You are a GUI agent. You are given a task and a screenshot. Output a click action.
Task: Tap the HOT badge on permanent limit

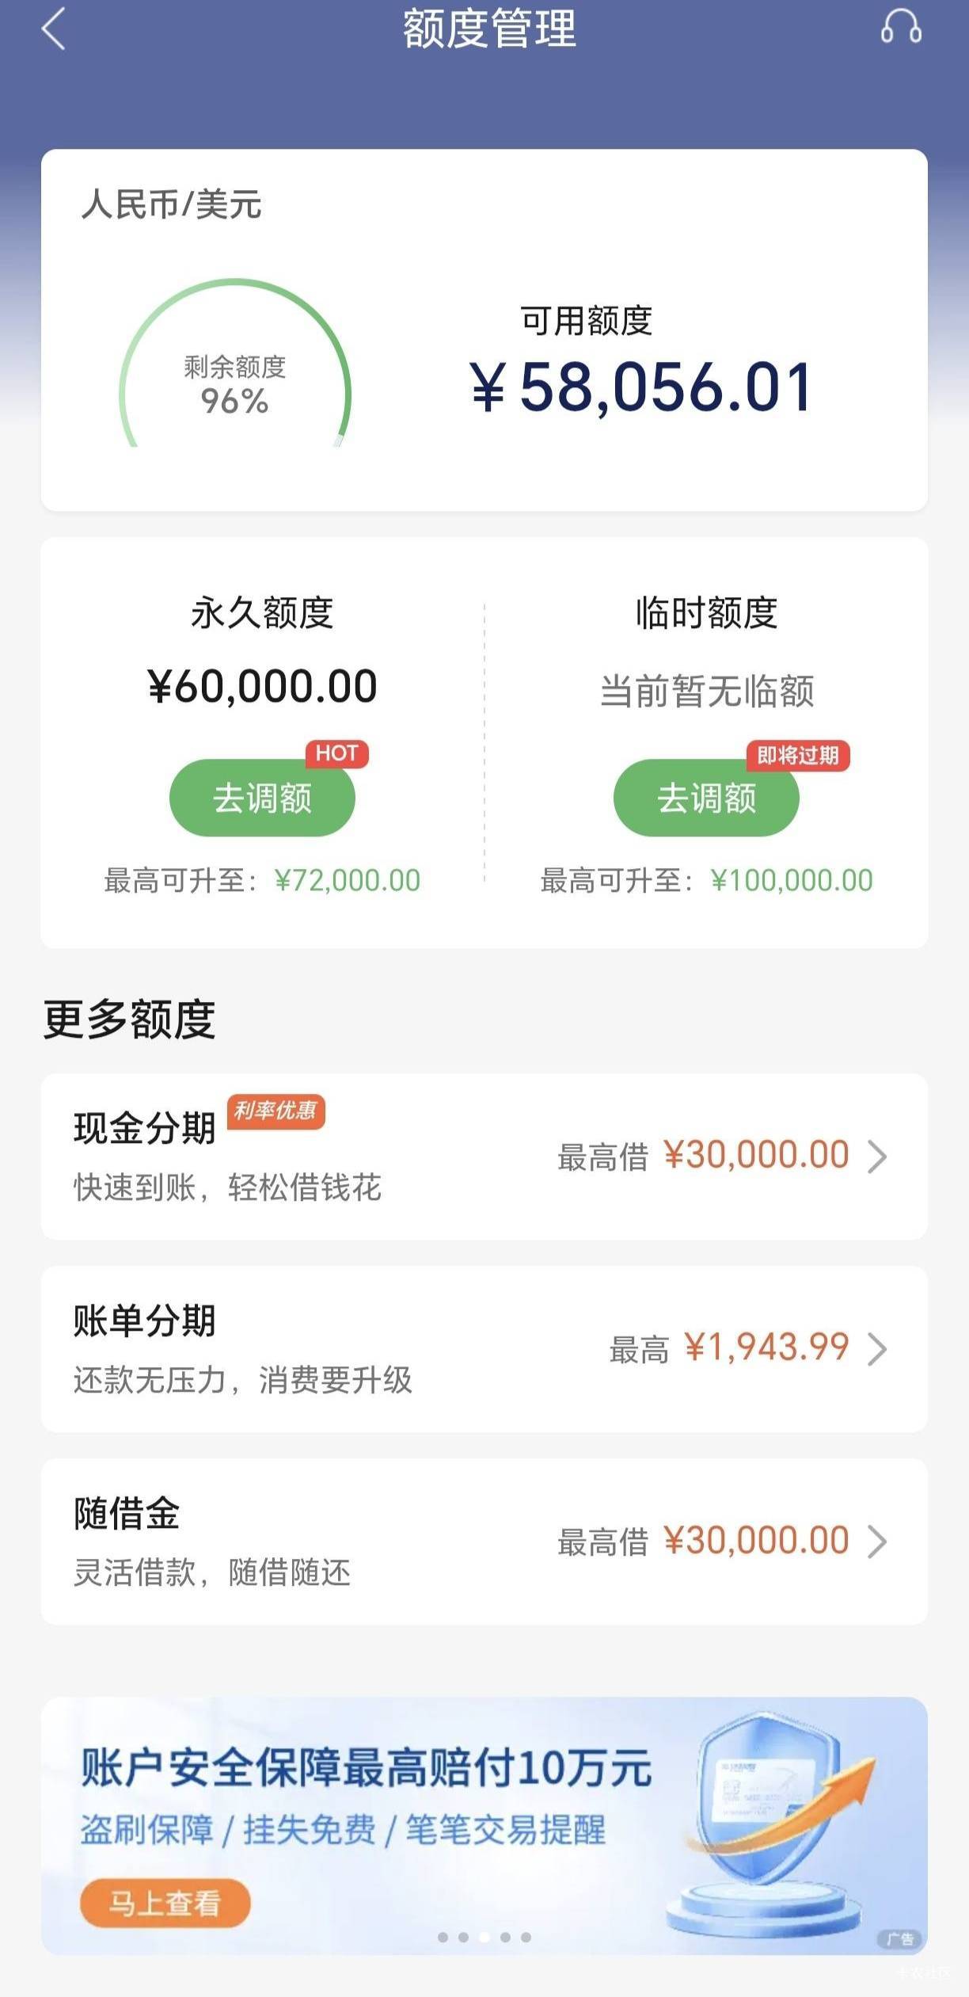click(337, 753)
